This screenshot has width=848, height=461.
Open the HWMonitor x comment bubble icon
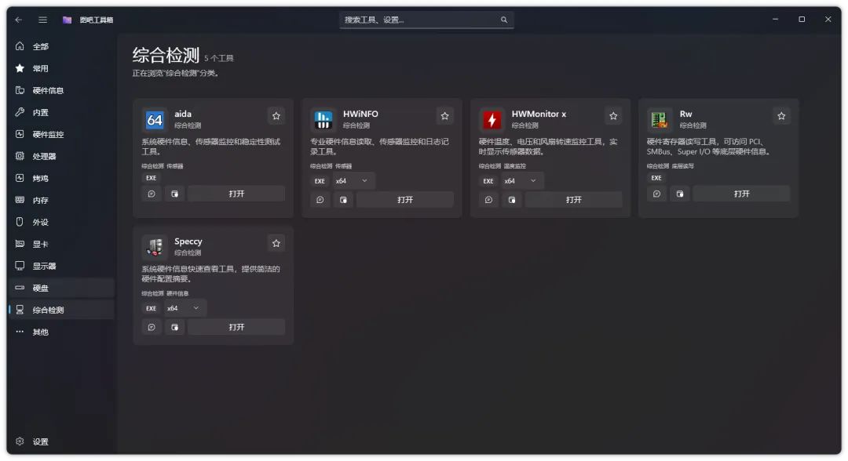(488, 200)
